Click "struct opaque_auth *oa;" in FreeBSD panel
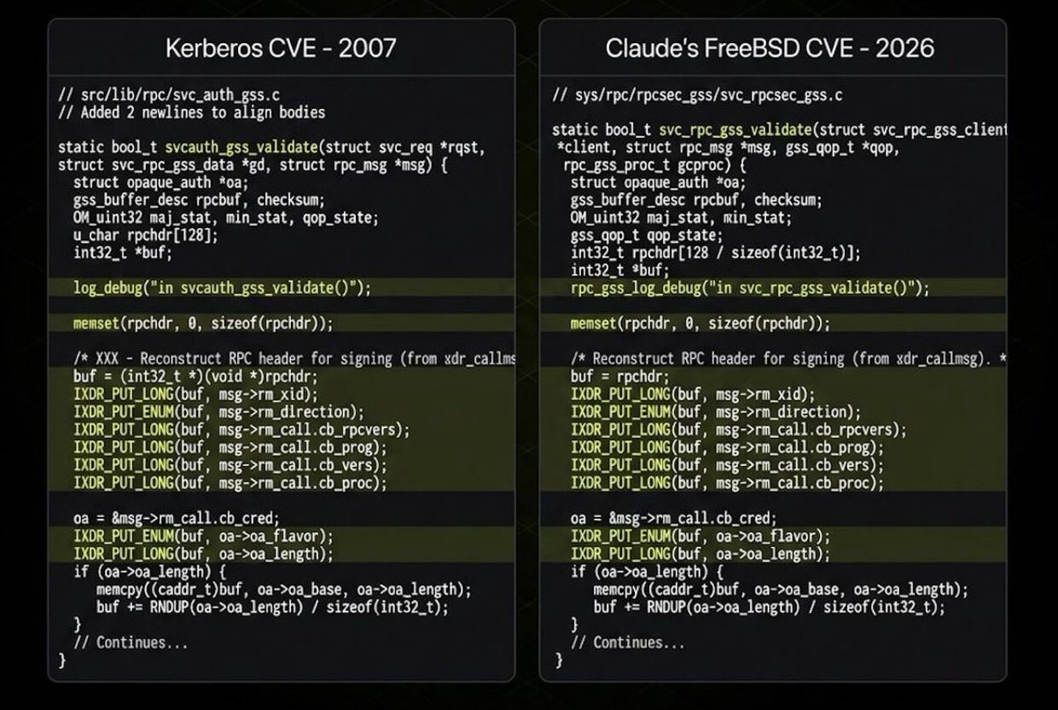The height and width of the screenshot is (710, 1058). point(659,182)
